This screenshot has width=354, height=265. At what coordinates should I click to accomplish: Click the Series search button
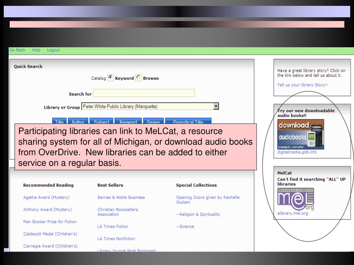[153, 121]
